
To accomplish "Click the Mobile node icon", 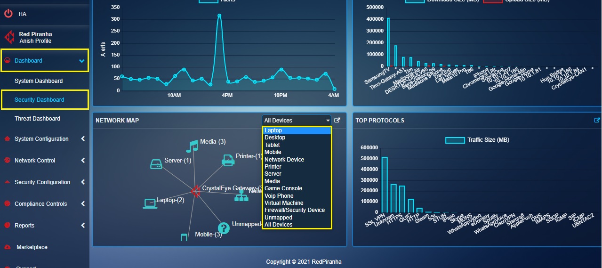I will [185, 237].
